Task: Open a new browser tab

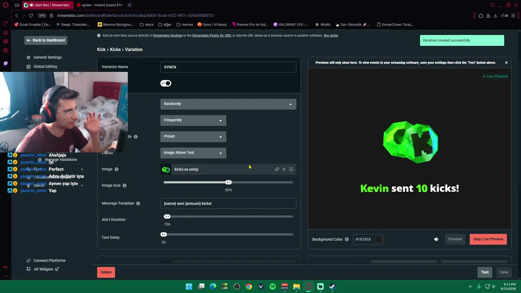Action: coord(129,5)
